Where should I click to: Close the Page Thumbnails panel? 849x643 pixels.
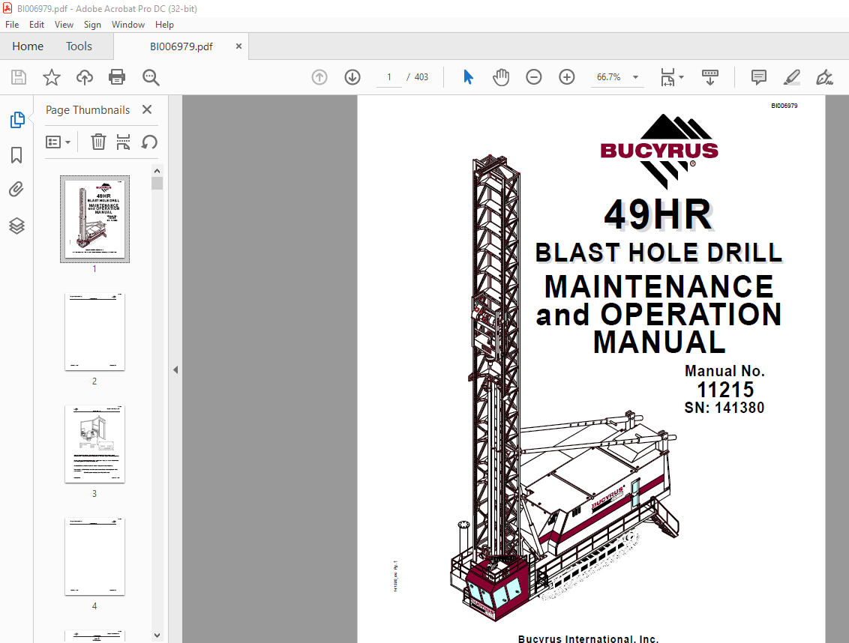[147, 110]
